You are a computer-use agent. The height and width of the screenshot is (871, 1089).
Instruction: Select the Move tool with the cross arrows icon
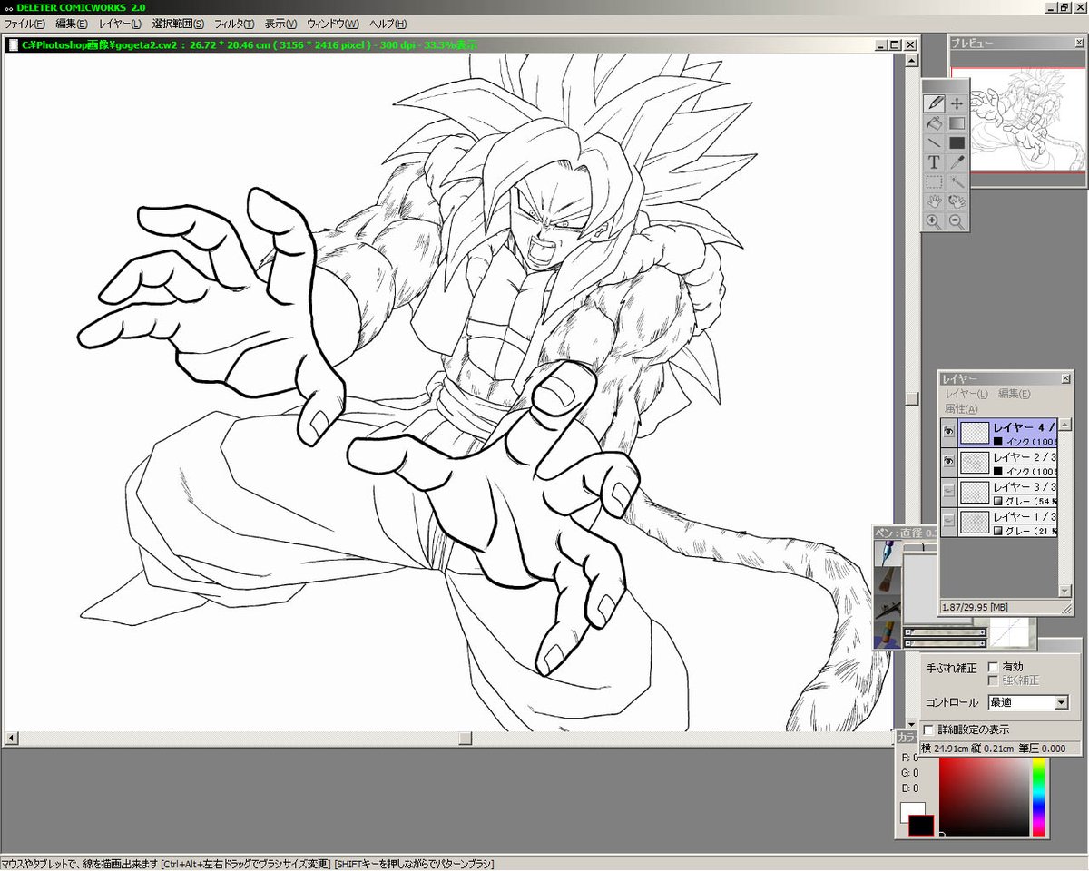tap(957, 103)
